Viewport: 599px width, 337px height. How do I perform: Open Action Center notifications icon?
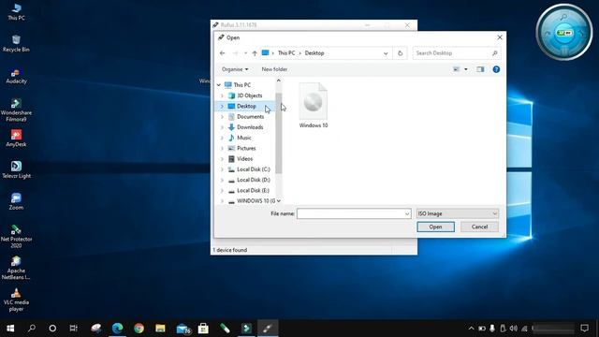point(584,329)
